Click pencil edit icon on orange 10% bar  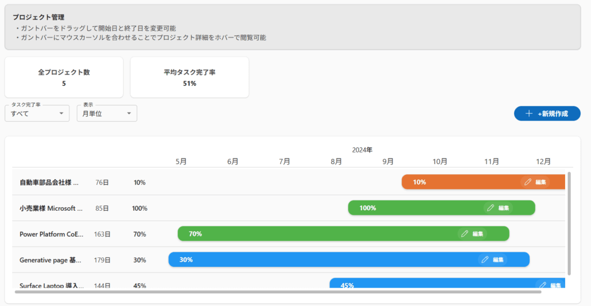[528, 182]
